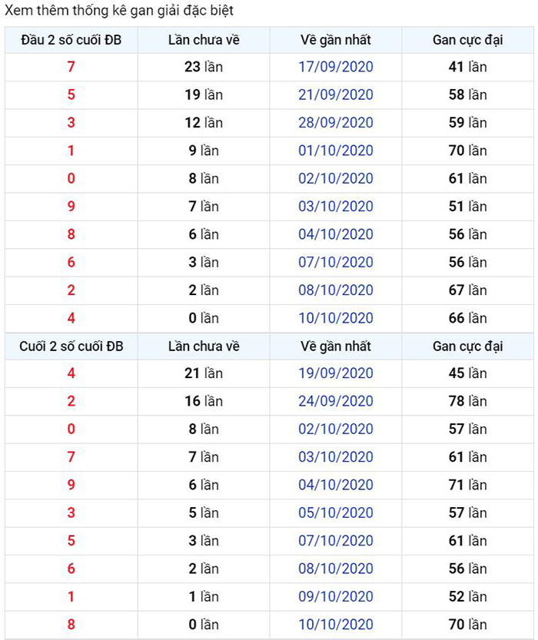Select the '21 lần' cell in second table
The image size is (538, 640).
[204, 373]
